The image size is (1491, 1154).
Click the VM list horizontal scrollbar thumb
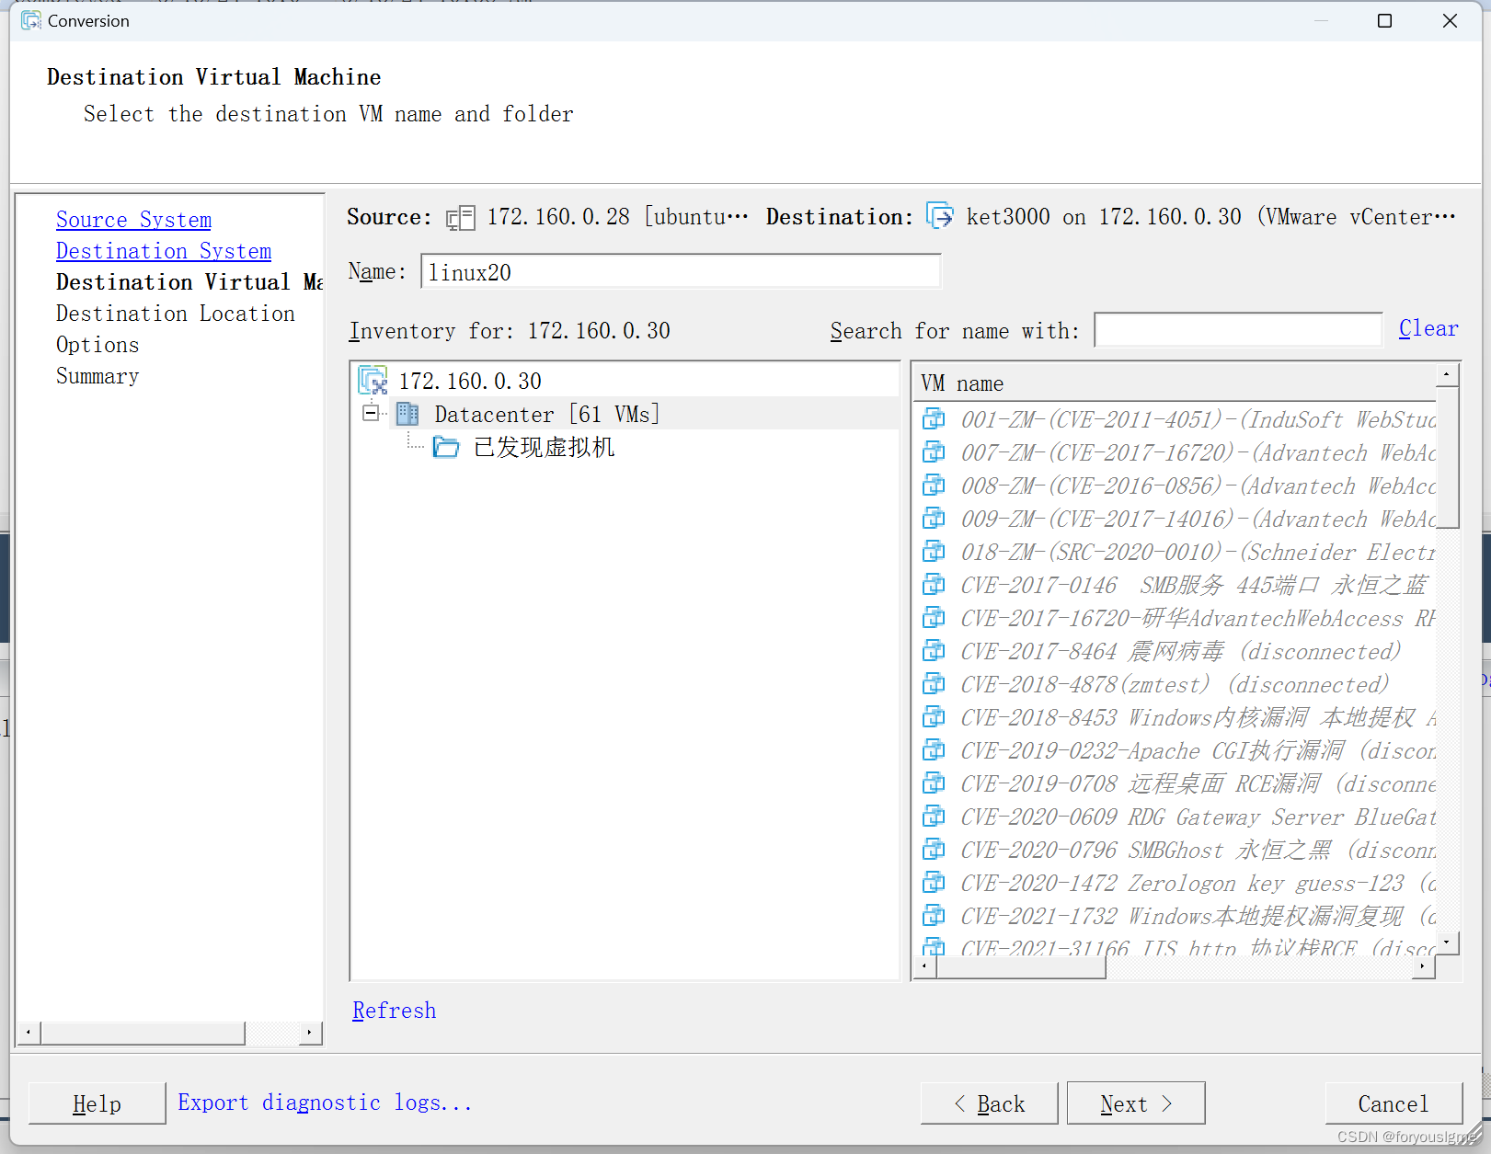click(x=1020, y=966)
